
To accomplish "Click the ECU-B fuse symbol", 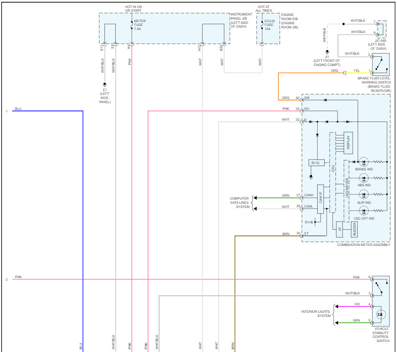I will tap(262, 25).
